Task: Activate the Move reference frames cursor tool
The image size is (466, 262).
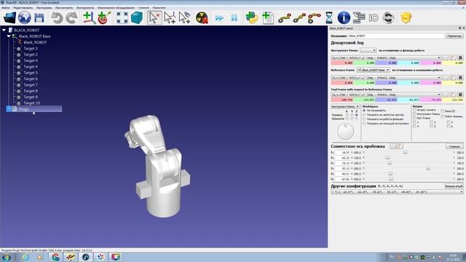Action: pos(170,17)
